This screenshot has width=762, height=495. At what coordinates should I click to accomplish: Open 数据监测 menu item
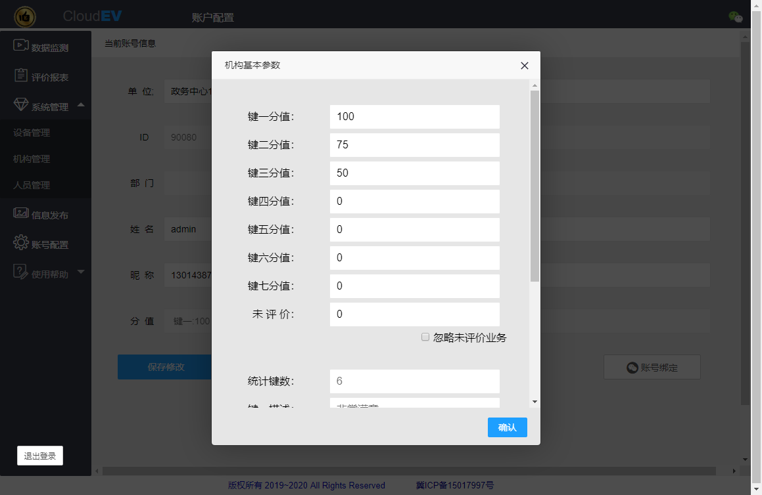[45, 46]
